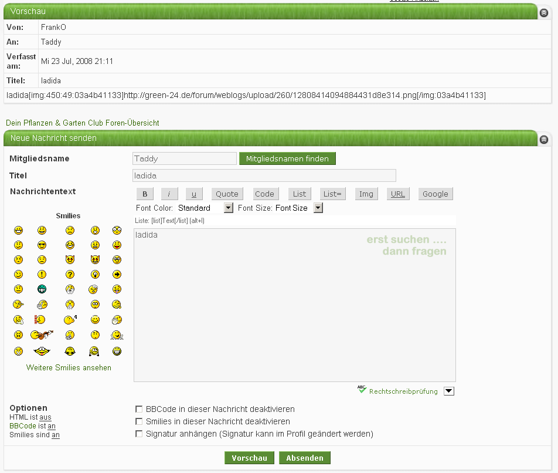Open the Font Size dropdown
The width and height of the screenshot is (558, 473).
point(318,208)
